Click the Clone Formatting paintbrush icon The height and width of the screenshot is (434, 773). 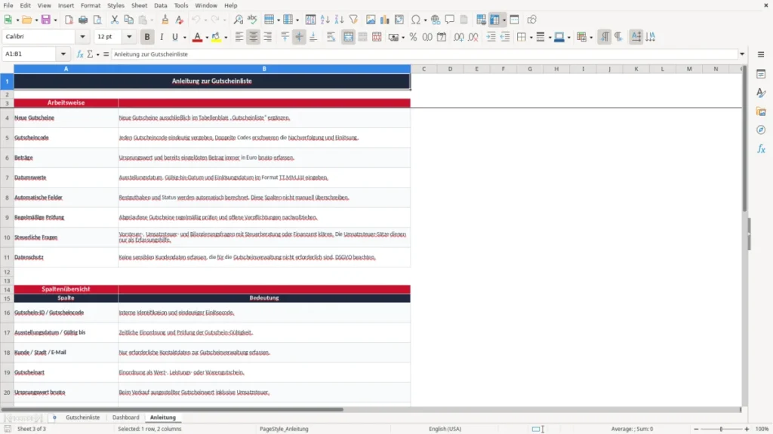coord(165,20)
